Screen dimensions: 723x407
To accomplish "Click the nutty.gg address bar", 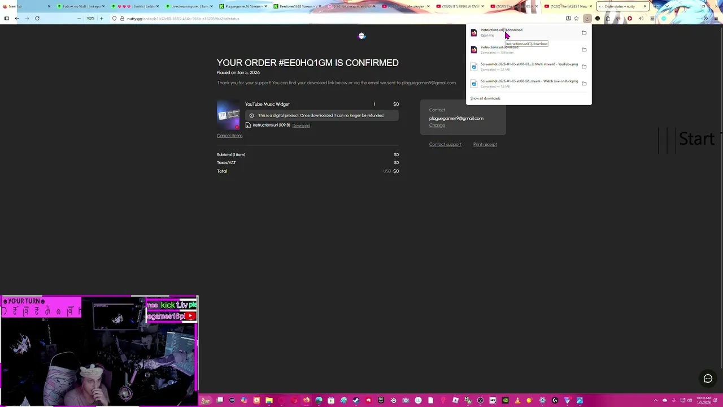I will point(339,19).
